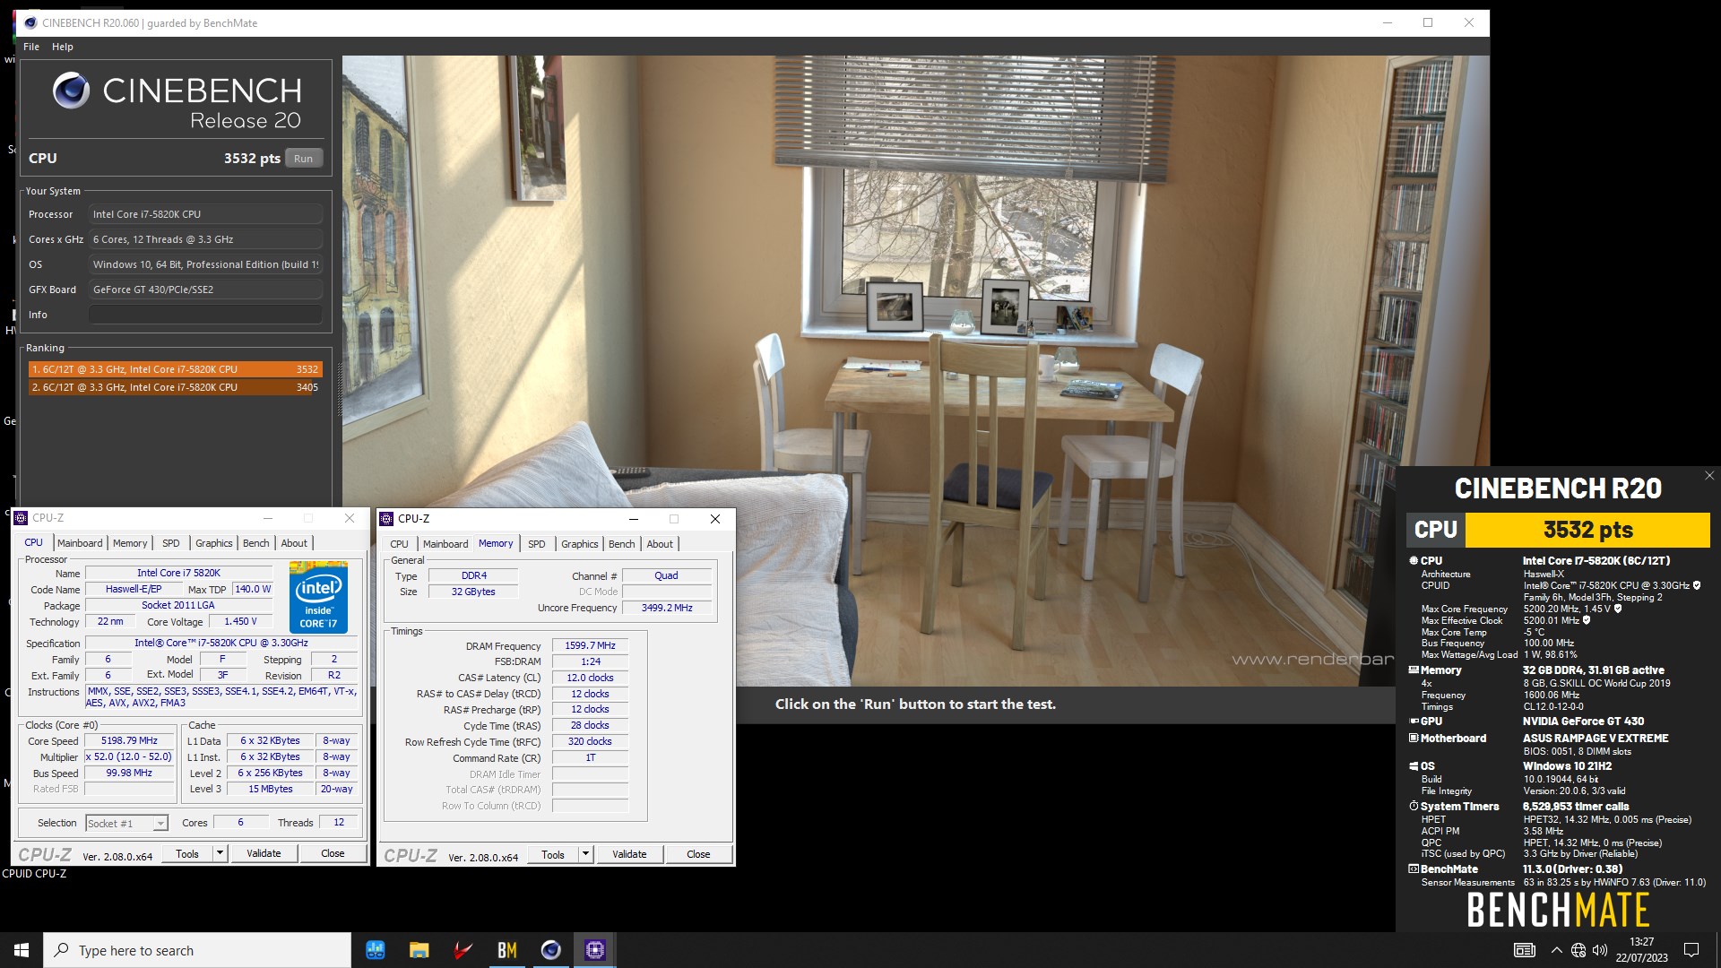The image size is (1721, 968).
Task: Click the 3532 pts yellow score banner
Action: coord(1587,530)
